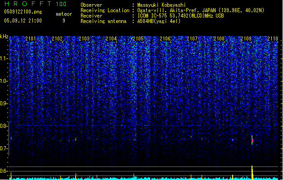This screenshot has height=180, width=283.
Task: Click the 2110 time marker
Action: click(x=273, y=39)
